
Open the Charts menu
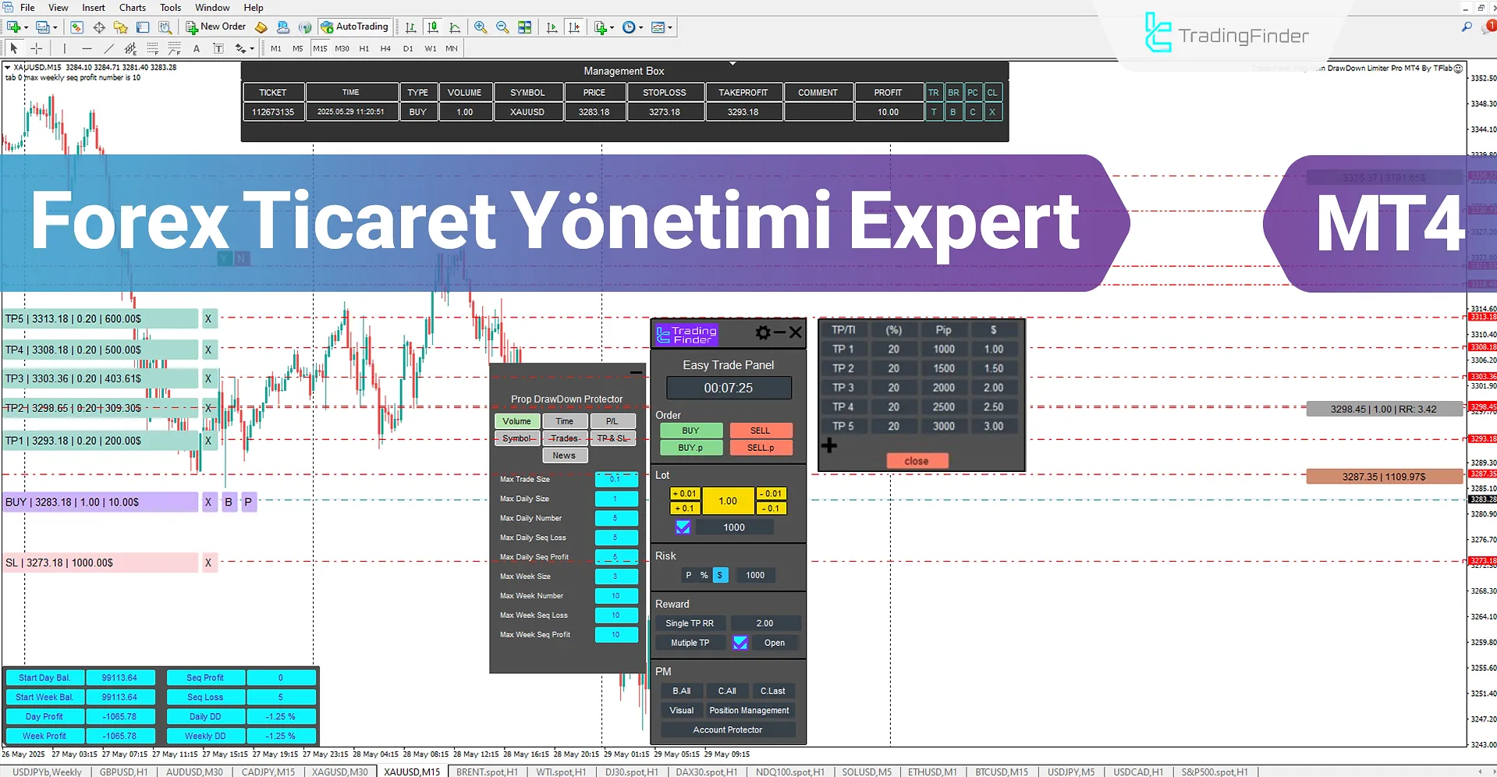[132, 7]
